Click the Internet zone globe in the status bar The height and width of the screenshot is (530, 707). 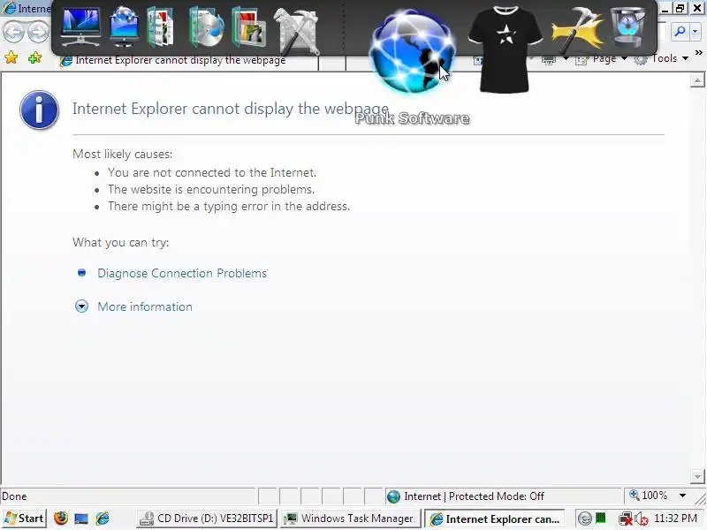(x=393, y=496)
